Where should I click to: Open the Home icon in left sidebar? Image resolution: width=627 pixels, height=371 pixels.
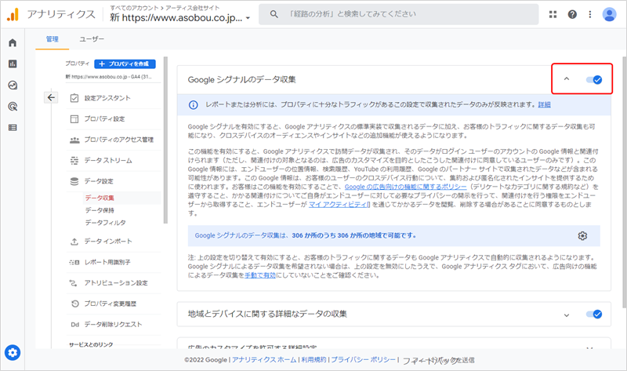(13, 43)
